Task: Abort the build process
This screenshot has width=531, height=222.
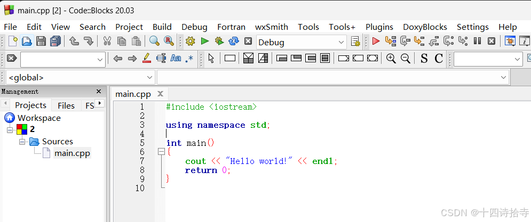Action: (248, 41)
